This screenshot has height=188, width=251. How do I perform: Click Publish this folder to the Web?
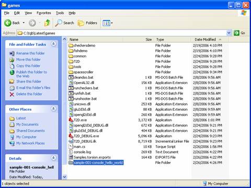pos(31,74)
